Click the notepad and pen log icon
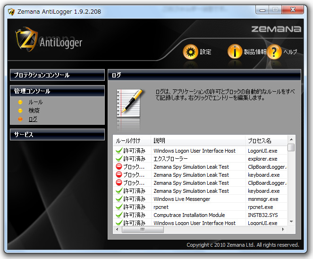The image size is (313, 259). (x=129, y=104)
